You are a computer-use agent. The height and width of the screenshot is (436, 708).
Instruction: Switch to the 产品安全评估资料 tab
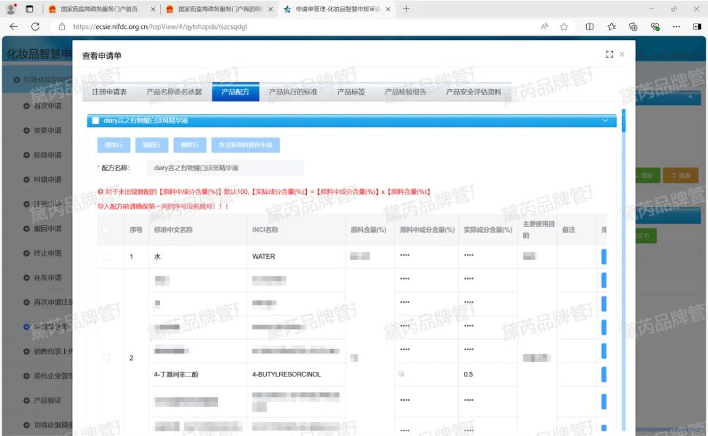[473, 92]
